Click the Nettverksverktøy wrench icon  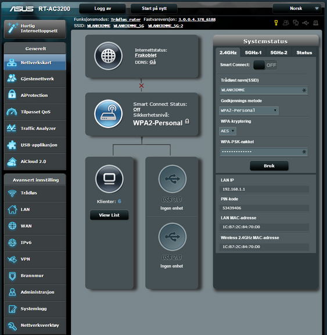[12, 326]
